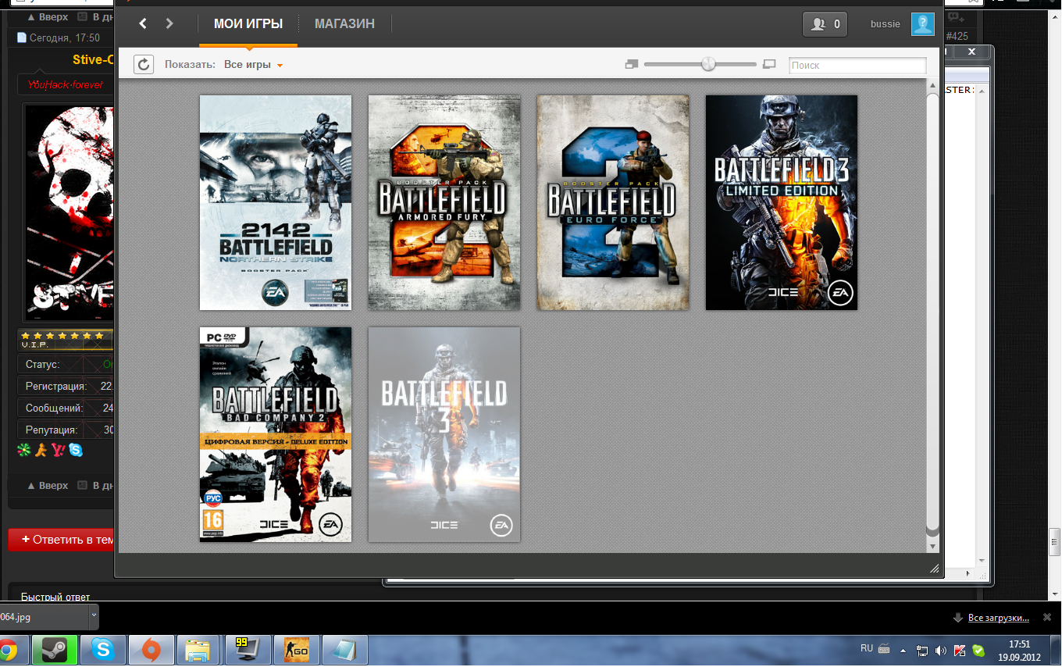Click the background window scrollbar down arrow
The width and height of the screenshot is (1062, 667).
[983, 560]
